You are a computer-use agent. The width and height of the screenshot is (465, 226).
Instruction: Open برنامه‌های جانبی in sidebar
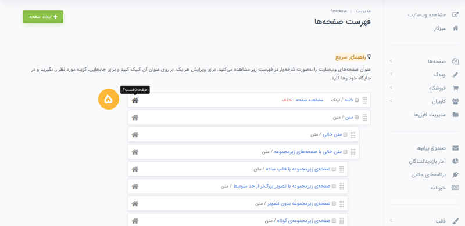[428, 175]
